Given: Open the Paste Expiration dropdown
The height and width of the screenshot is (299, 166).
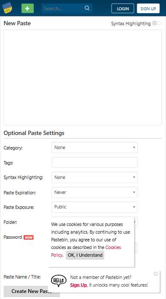Looking at the screenshot, I should click(x=94, y=192).
